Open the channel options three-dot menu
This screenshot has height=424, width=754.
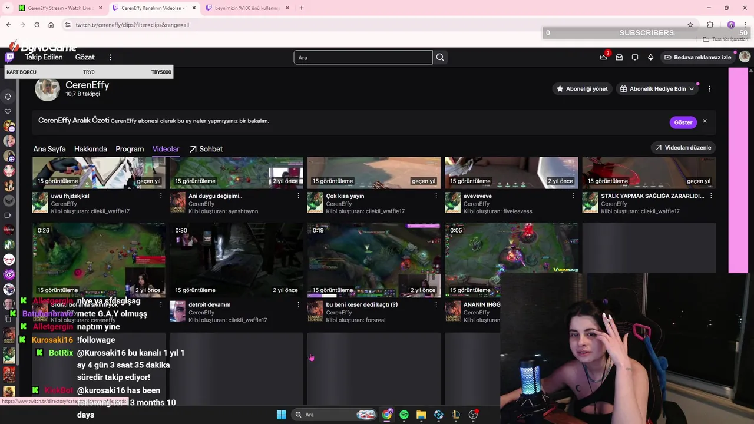[x=709, y=89]
